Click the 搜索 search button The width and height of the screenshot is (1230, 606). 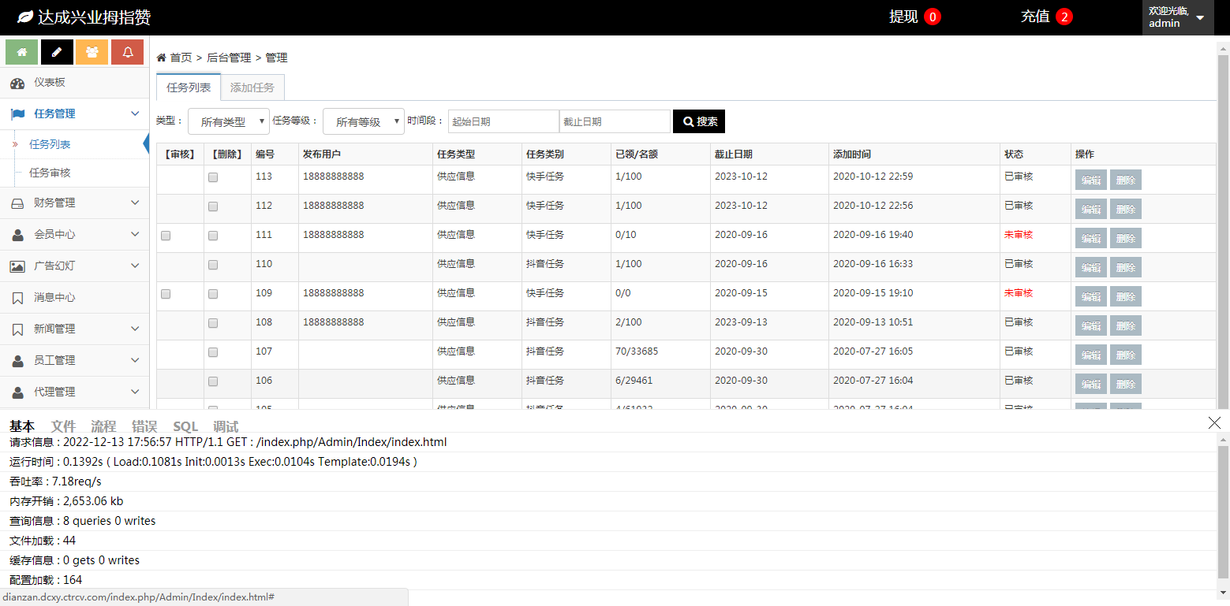[698, 121]
